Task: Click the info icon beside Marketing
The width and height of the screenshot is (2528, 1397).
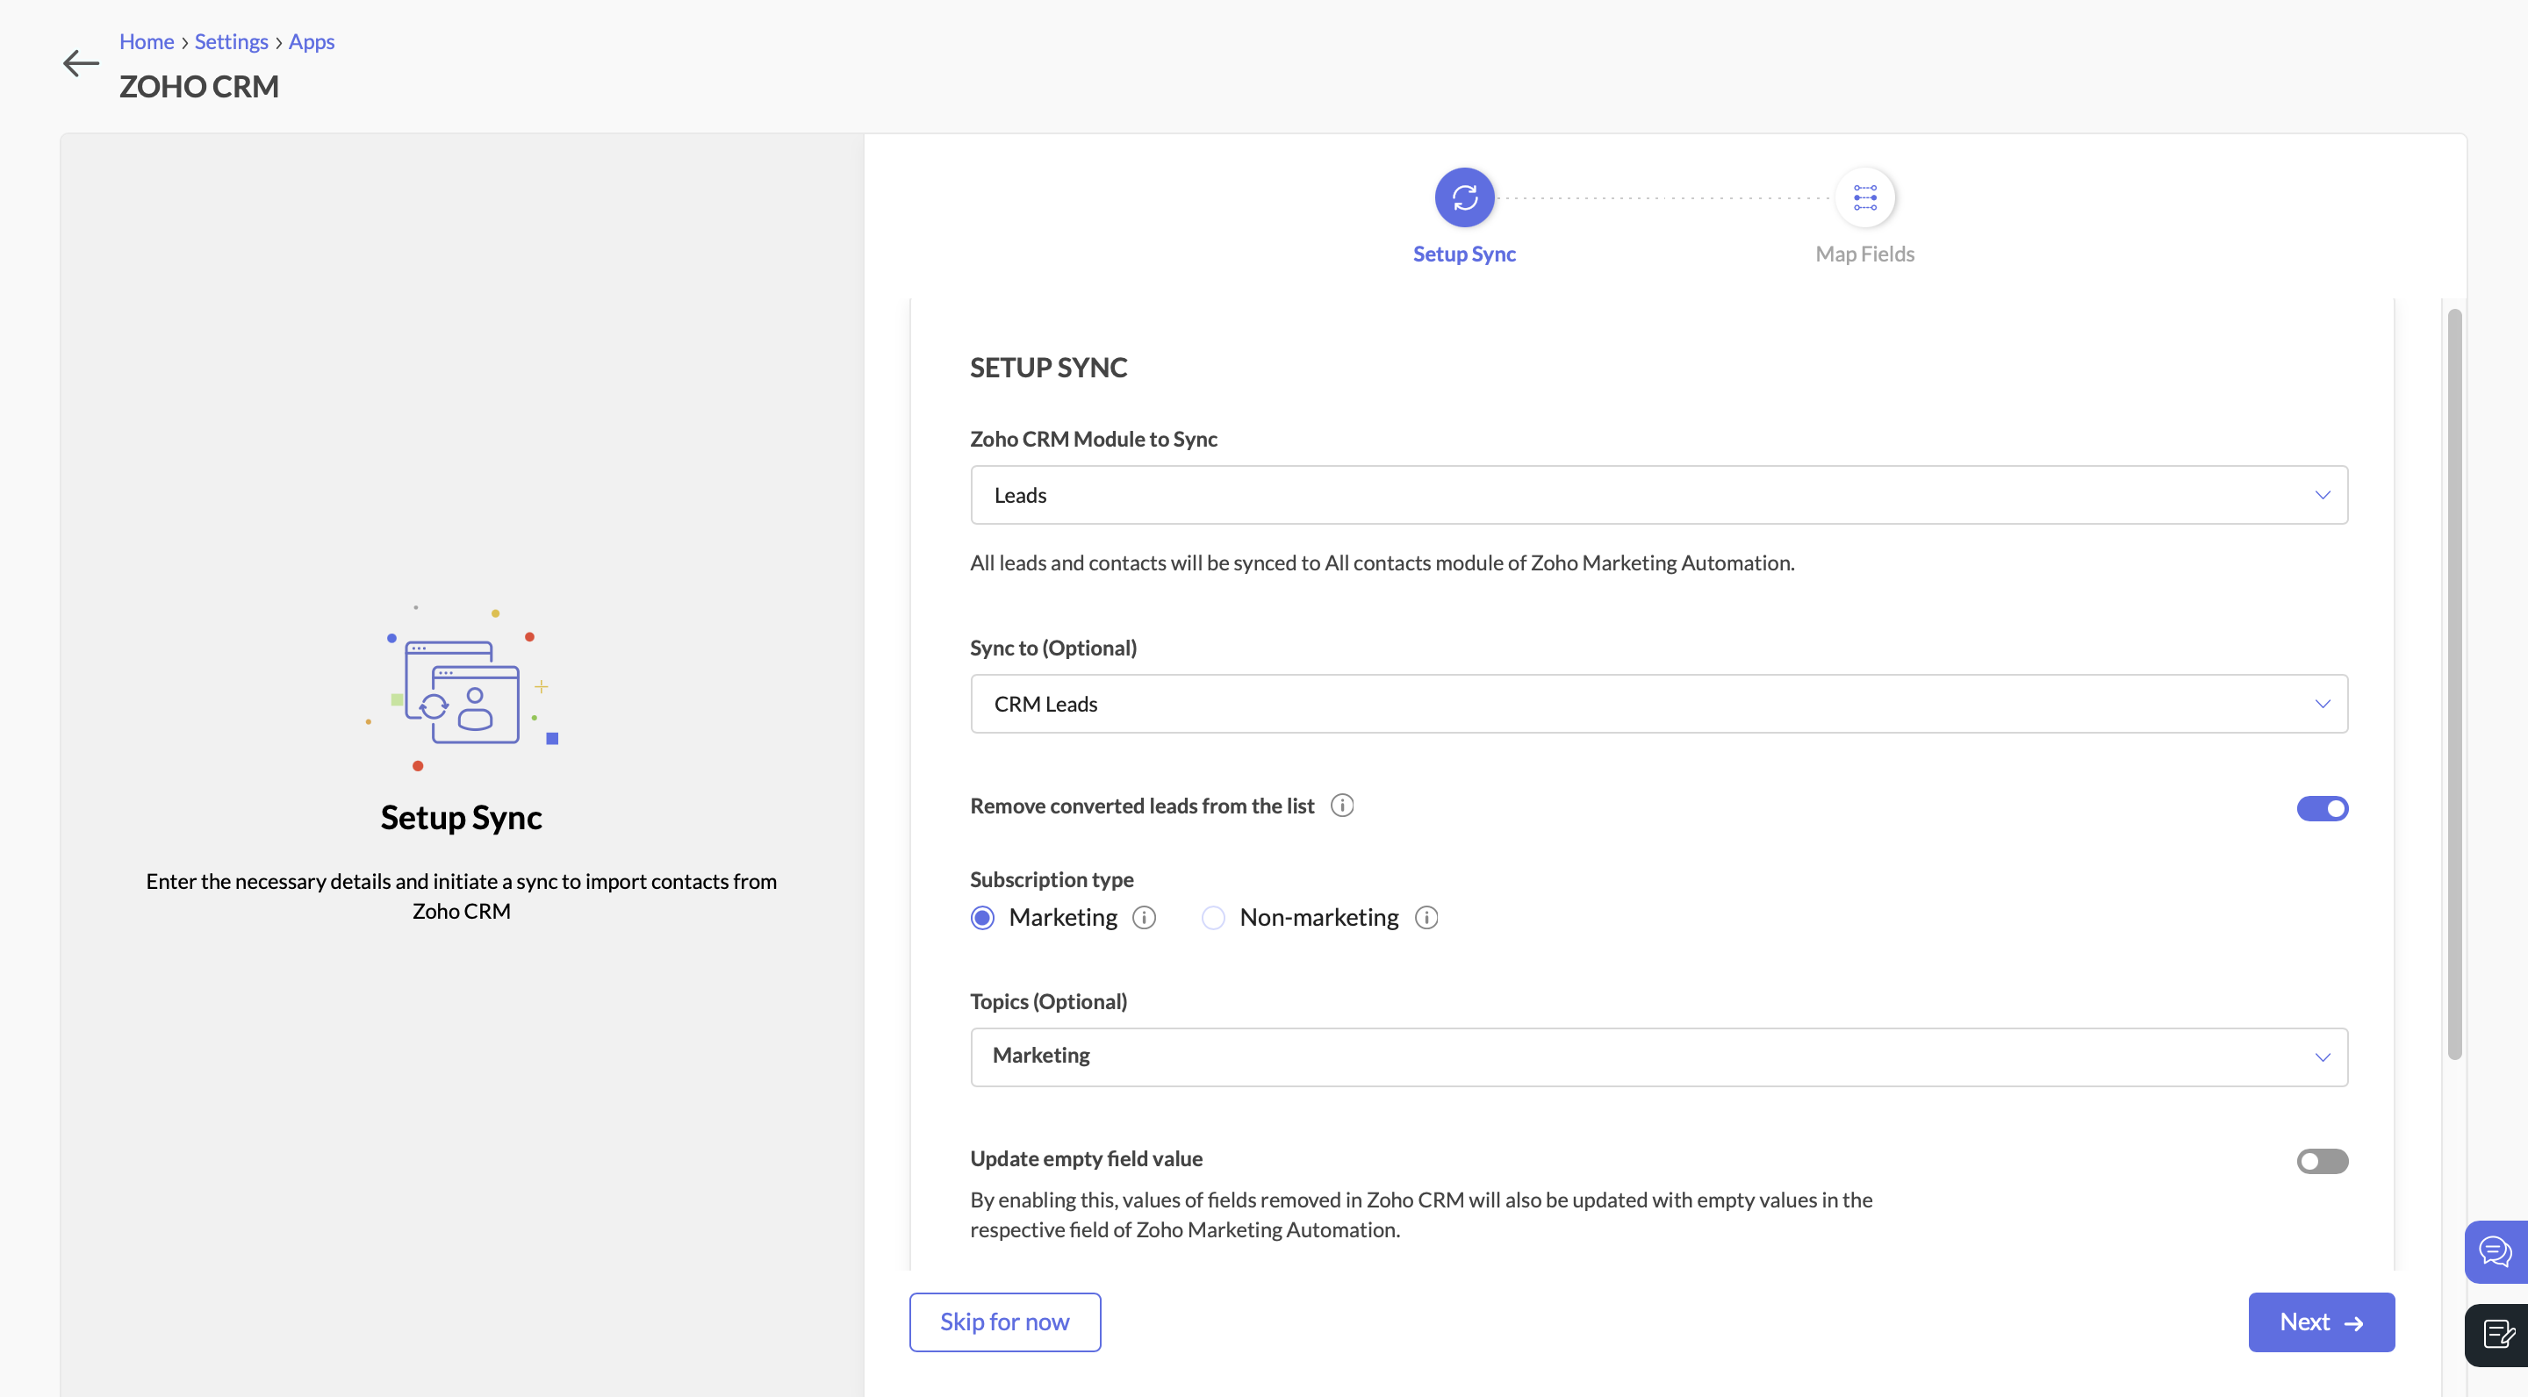Action: click(1145, 917)
